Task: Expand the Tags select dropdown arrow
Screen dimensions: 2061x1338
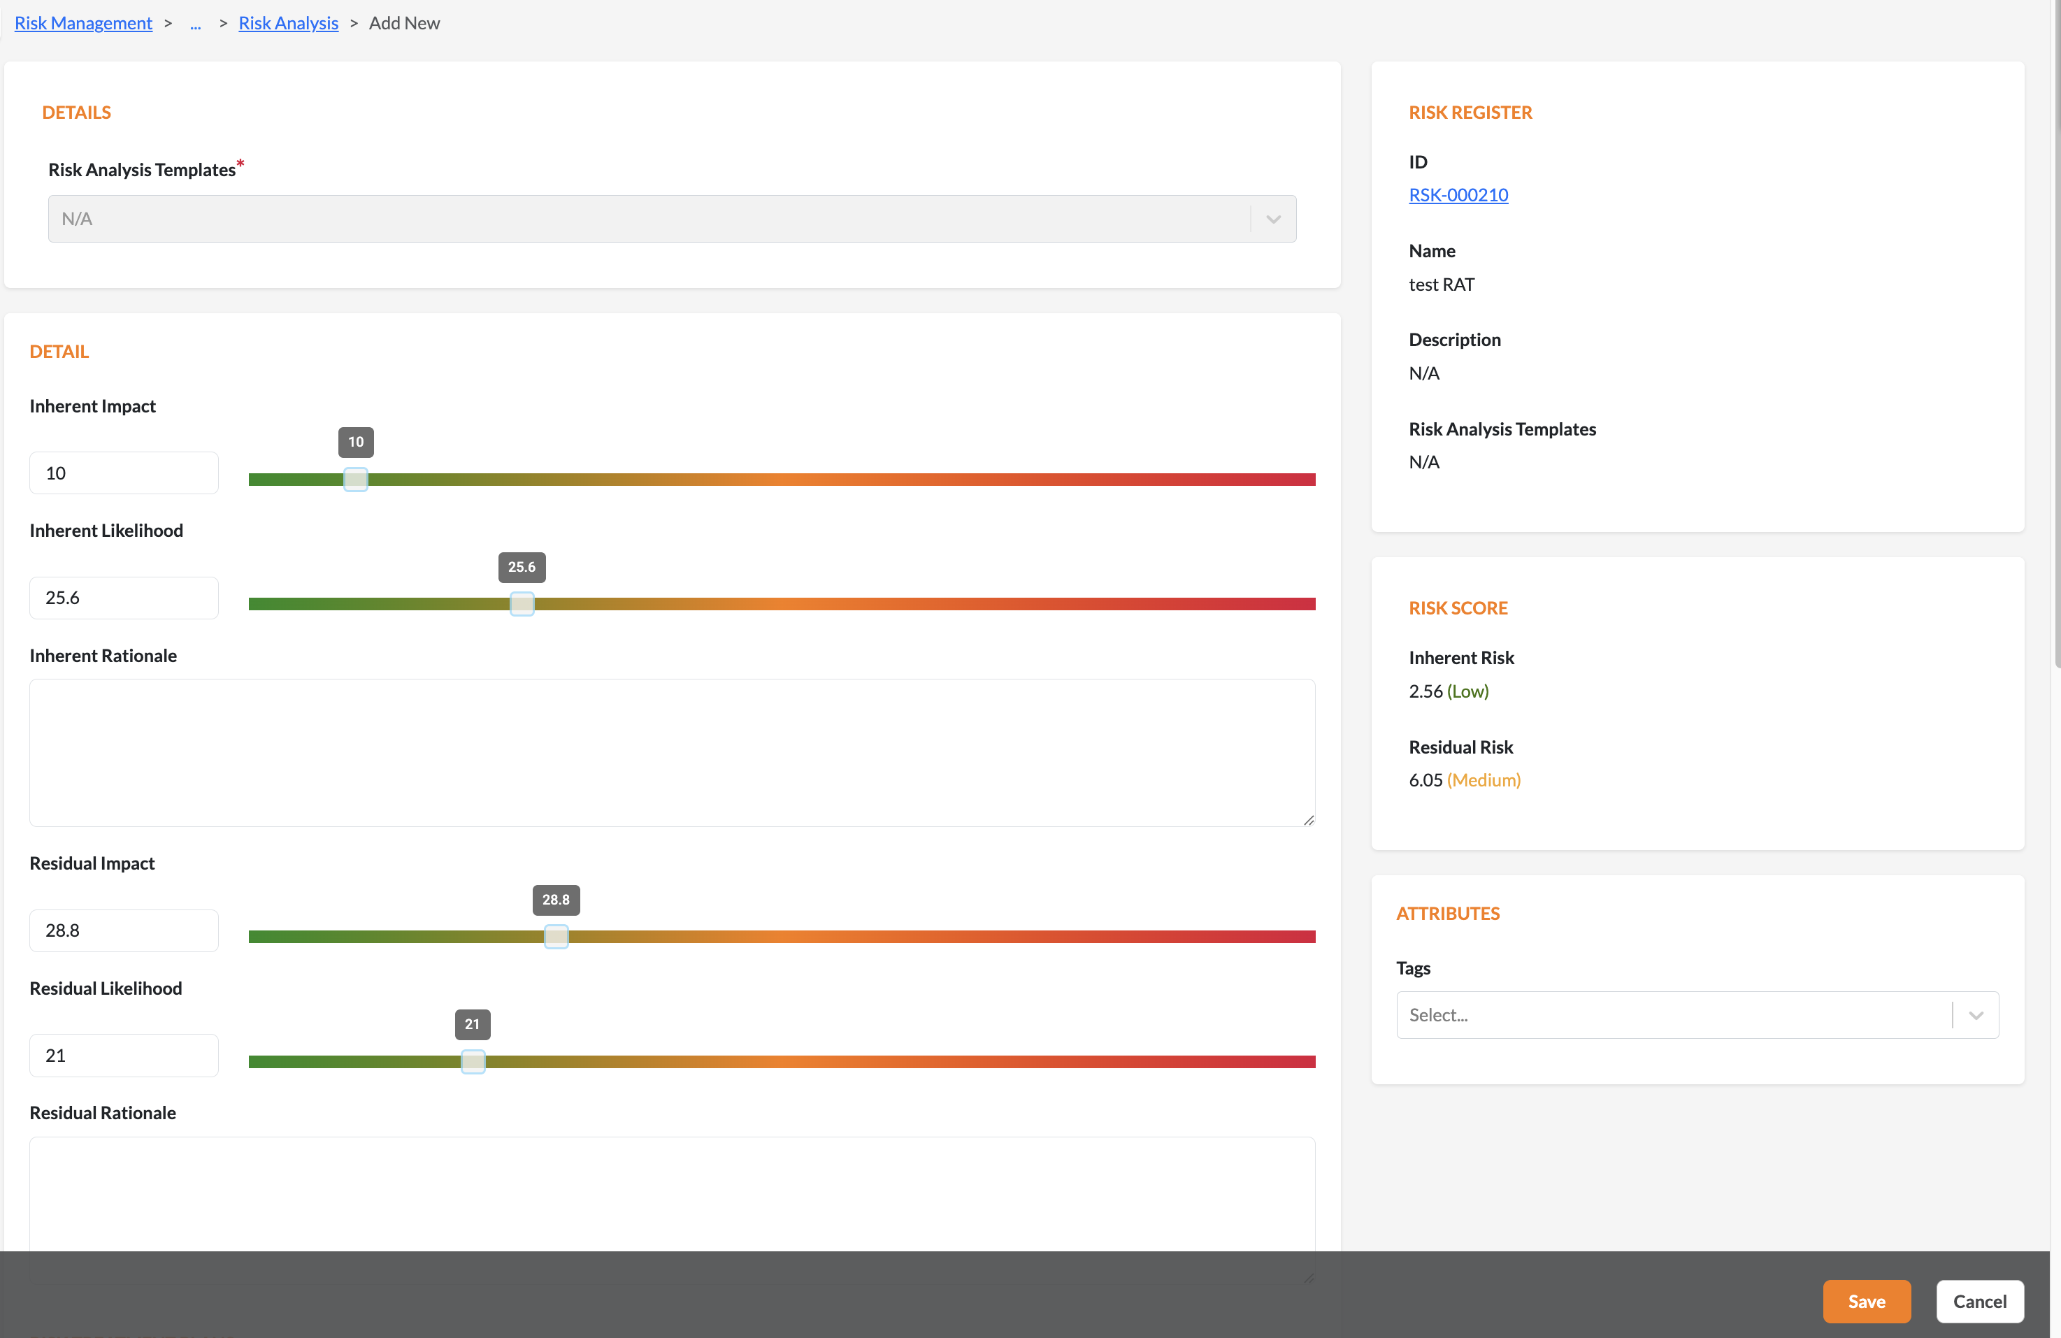Action: (x=1975, y=1015)
